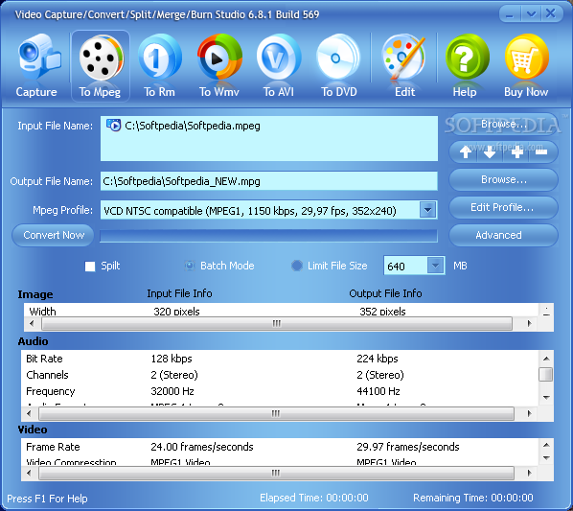
Task: Select the Batch Mode radio button
Action: [x=190, y=266]
